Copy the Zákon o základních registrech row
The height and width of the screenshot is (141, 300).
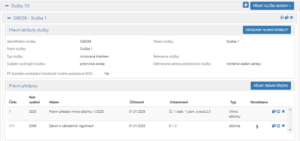point(274,126)
